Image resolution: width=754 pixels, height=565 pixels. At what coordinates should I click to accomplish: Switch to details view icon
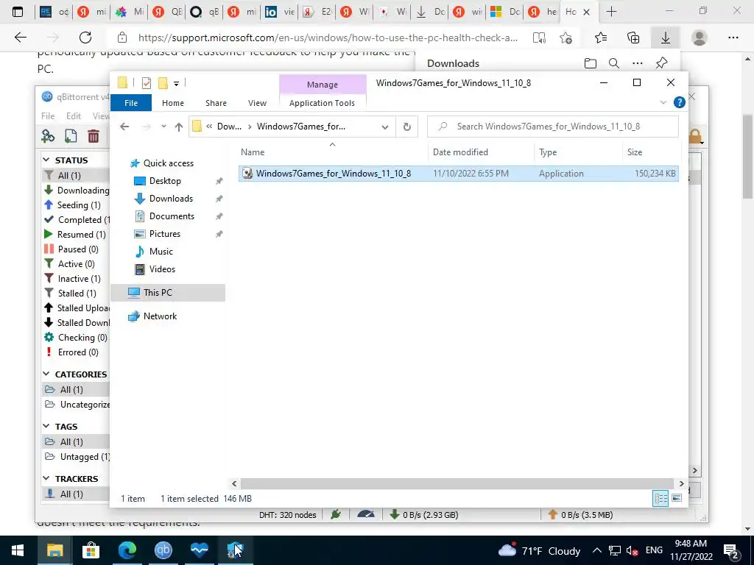tap(660, 498)
